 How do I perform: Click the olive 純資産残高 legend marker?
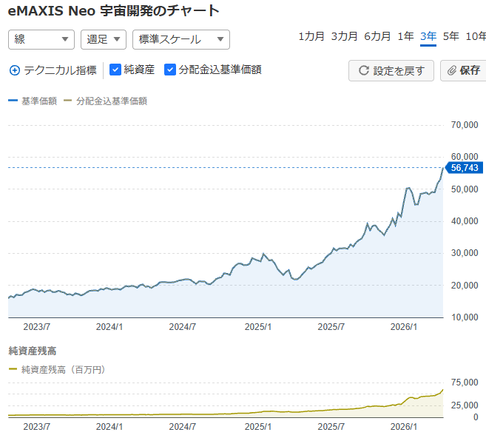pos(13,369)
